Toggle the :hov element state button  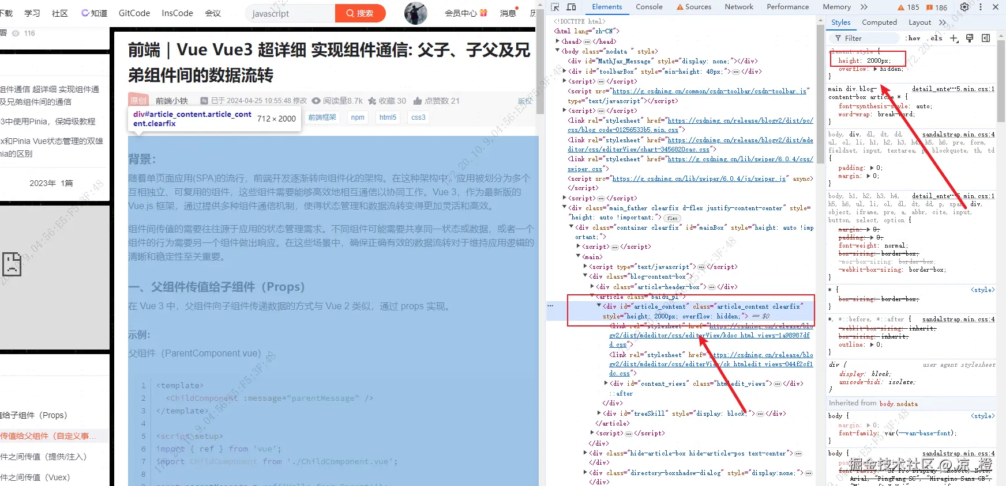(914, 38)
